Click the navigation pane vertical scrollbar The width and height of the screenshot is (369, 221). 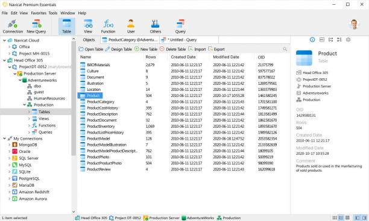[74, 99]
